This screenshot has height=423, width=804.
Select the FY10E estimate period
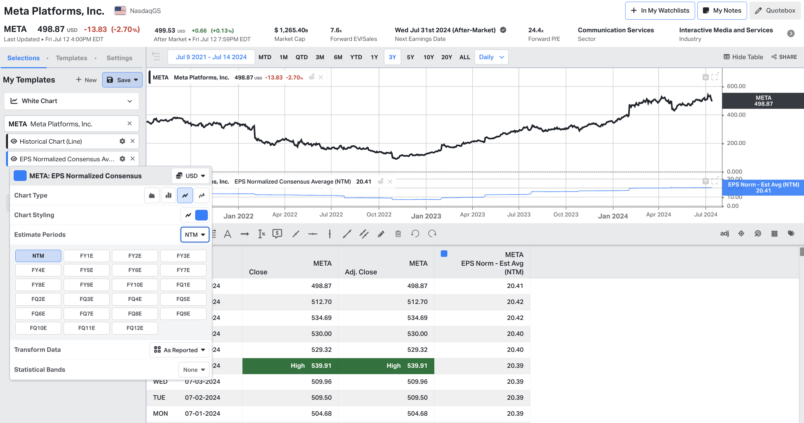tap(135, 285)
